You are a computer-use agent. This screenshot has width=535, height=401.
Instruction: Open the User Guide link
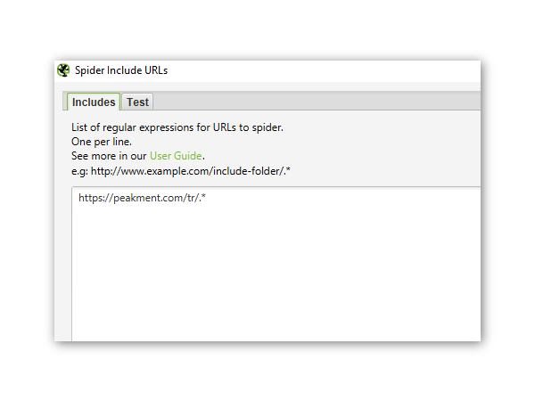(x=177, y=156)
